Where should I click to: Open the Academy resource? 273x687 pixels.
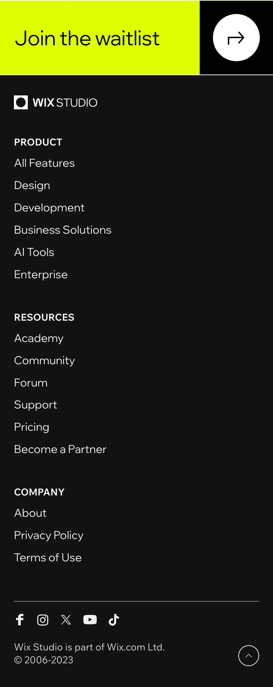tap(39, 338)
